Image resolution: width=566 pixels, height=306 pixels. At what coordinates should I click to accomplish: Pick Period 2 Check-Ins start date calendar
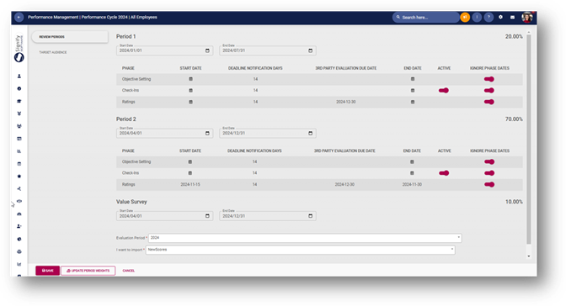click(190, 173)
